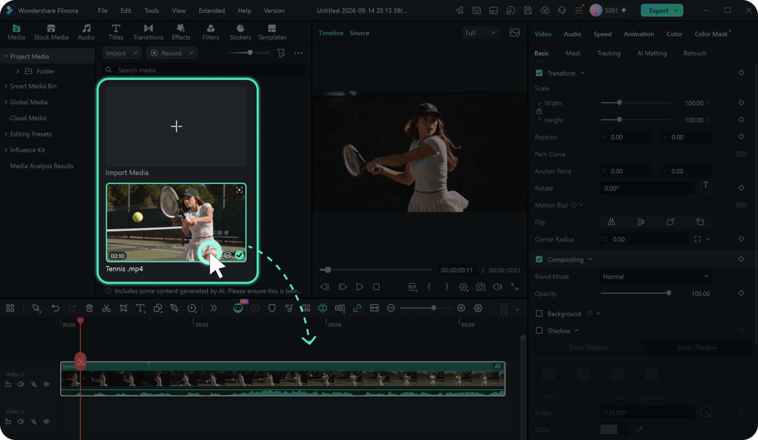Uncheck the Compositing checkbox
This screenshot has height=440, width=758.
(x=539, y=259)
